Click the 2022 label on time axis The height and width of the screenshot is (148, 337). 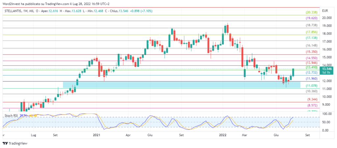coord(223,135)
